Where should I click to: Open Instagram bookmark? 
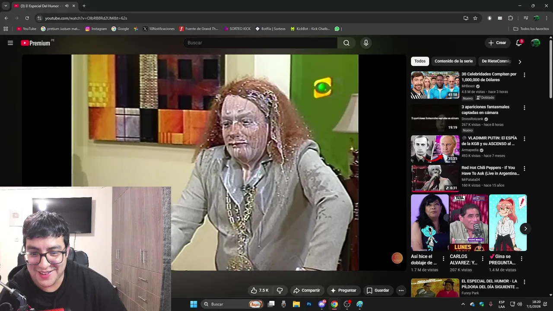96,29
